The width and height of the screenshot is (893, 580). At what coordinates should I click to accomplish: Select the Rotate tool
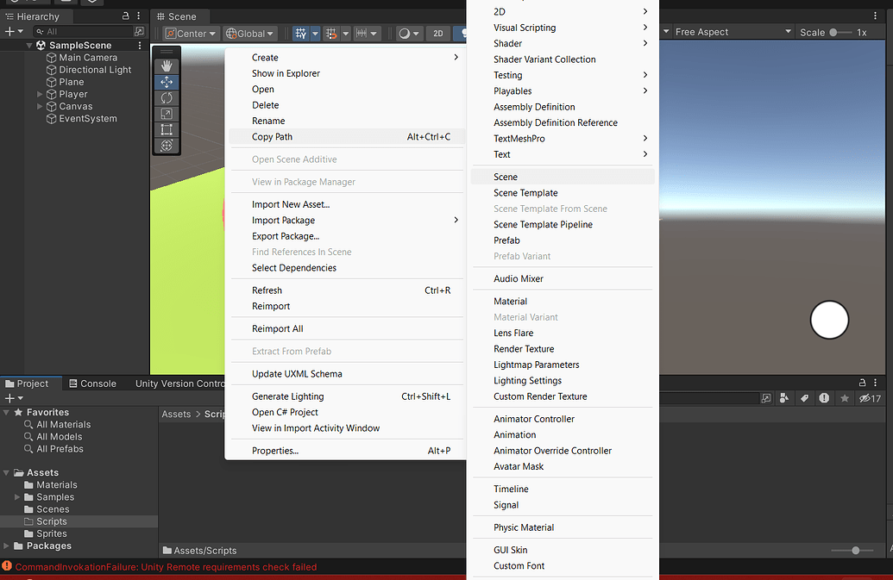pos(167,97)
